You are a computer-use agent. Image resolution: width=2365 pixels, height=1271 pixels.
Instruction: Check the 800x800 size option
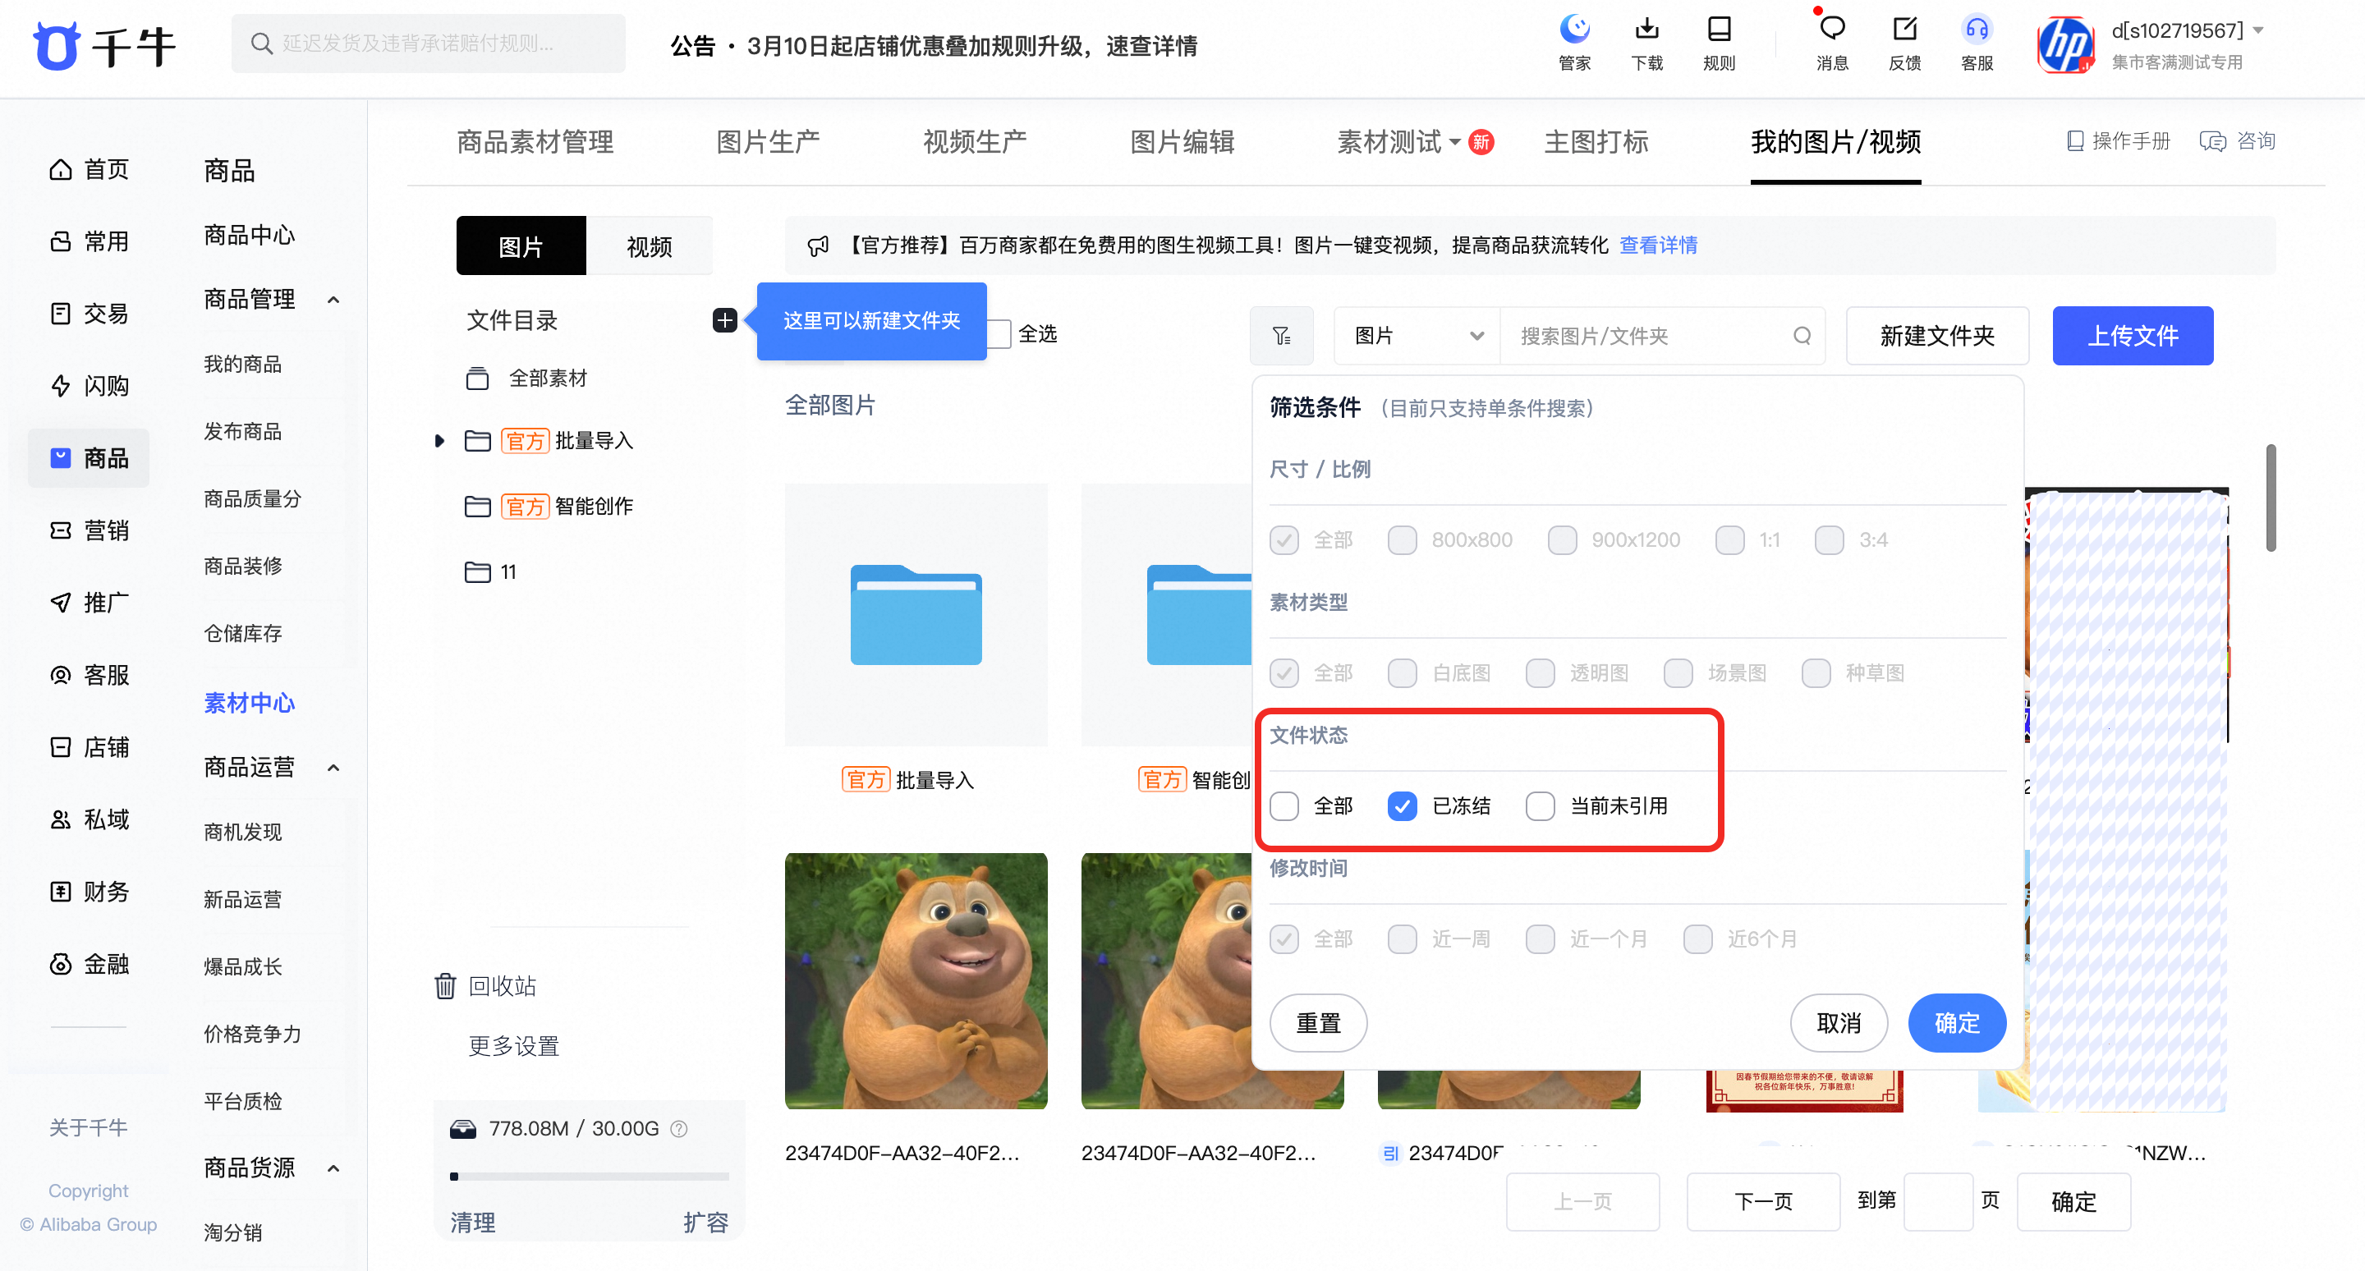[1402, 539]
